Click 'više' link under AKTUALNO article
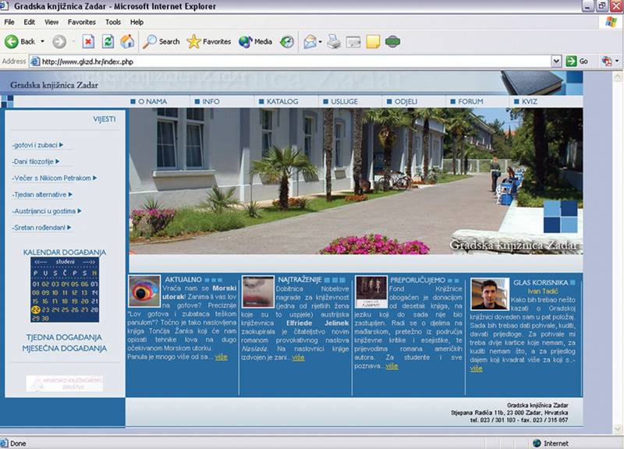 click(x=222, y=356)
